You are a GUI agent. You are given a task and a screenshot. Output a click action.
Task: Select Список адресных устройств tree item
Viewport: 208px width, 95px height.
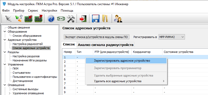(x=31, y=48)
